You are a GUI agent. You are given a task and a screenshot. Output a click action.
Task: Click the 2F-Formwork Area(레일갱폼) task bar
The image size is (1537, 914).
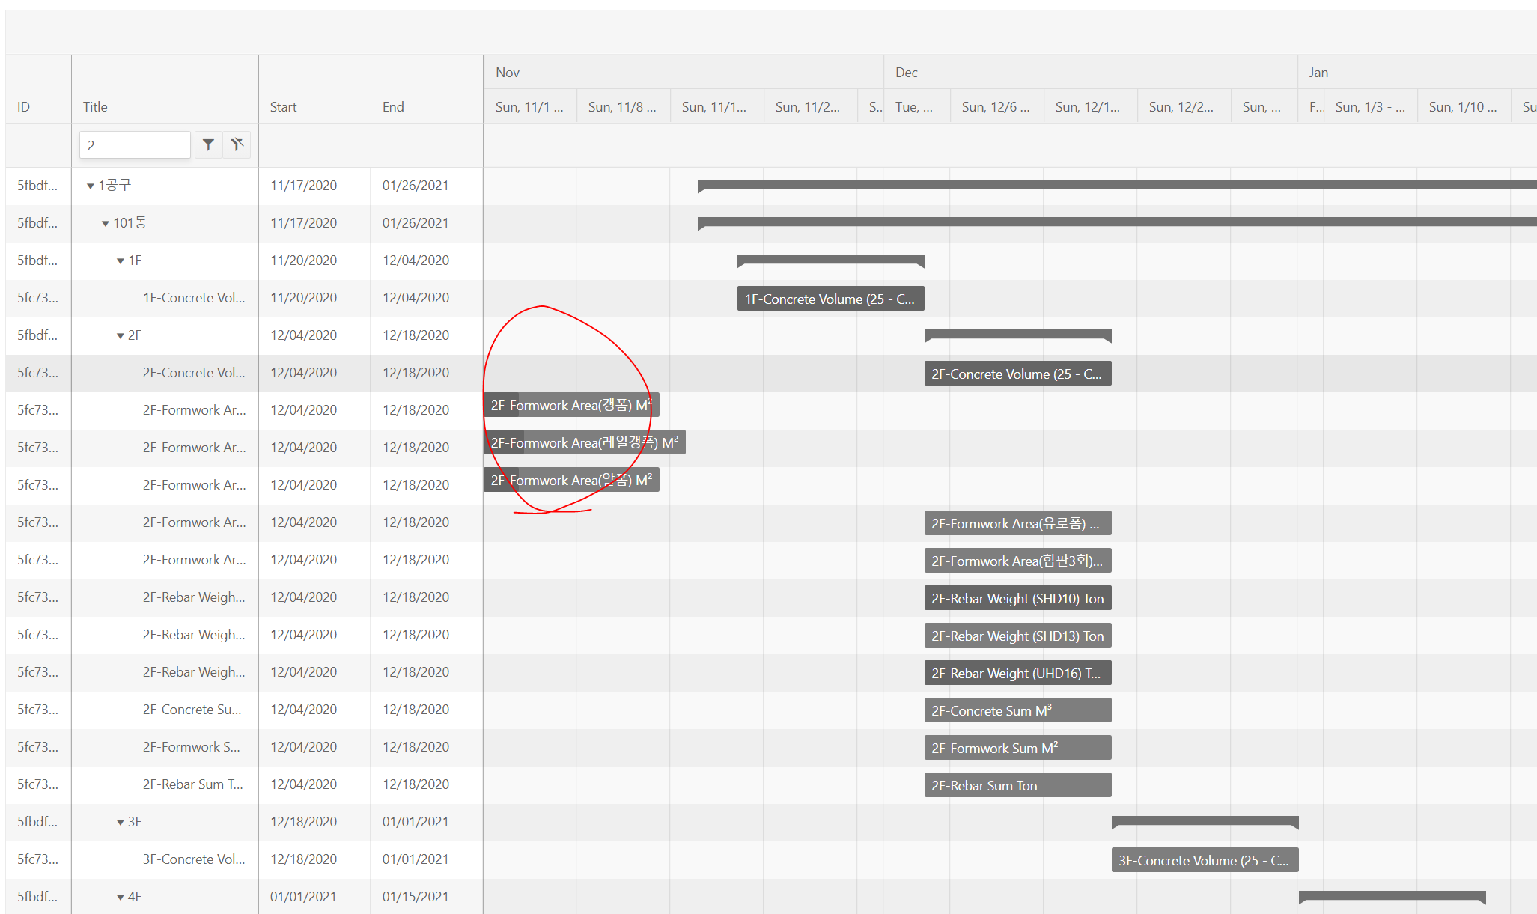584,442
